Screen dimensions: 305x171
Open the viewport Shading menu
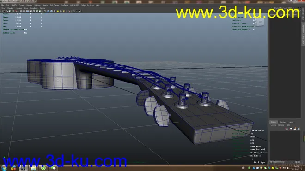[x=10, y=8]
